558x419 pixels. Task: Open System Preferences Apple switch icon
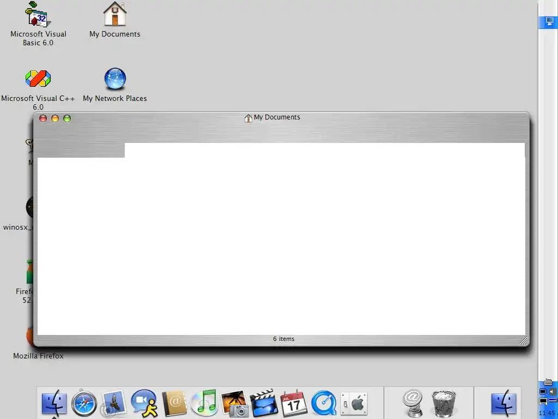coord(354,404)
